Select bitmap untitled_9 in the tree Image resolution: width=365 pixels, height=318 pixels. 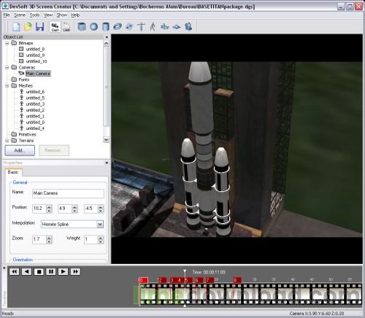click(x=35, y=55)
